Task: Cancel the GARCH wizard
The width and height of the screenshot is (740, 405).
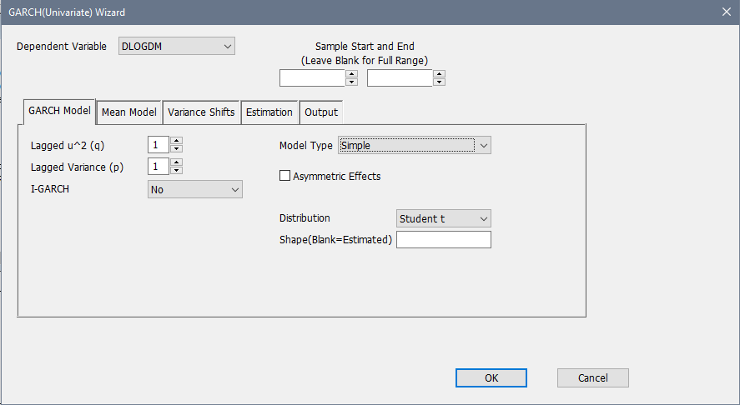Action: [x=592, y=377]
